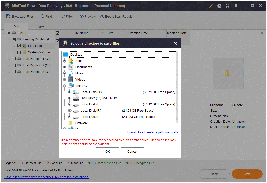
Task: Expand Local Disk (C:) in dialog
Action: coord(69,92)
